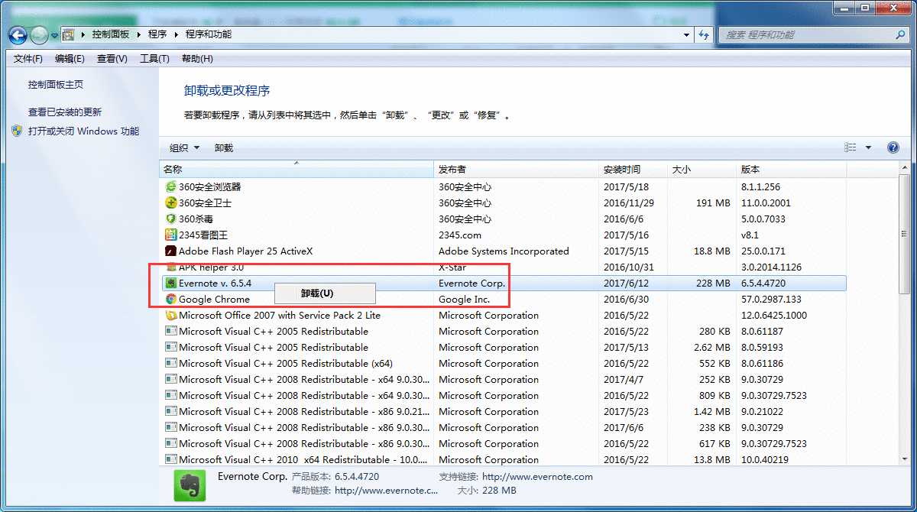Open the 工具(T) menu
This screenshot has height=512, width=917.
coord(154,59)
